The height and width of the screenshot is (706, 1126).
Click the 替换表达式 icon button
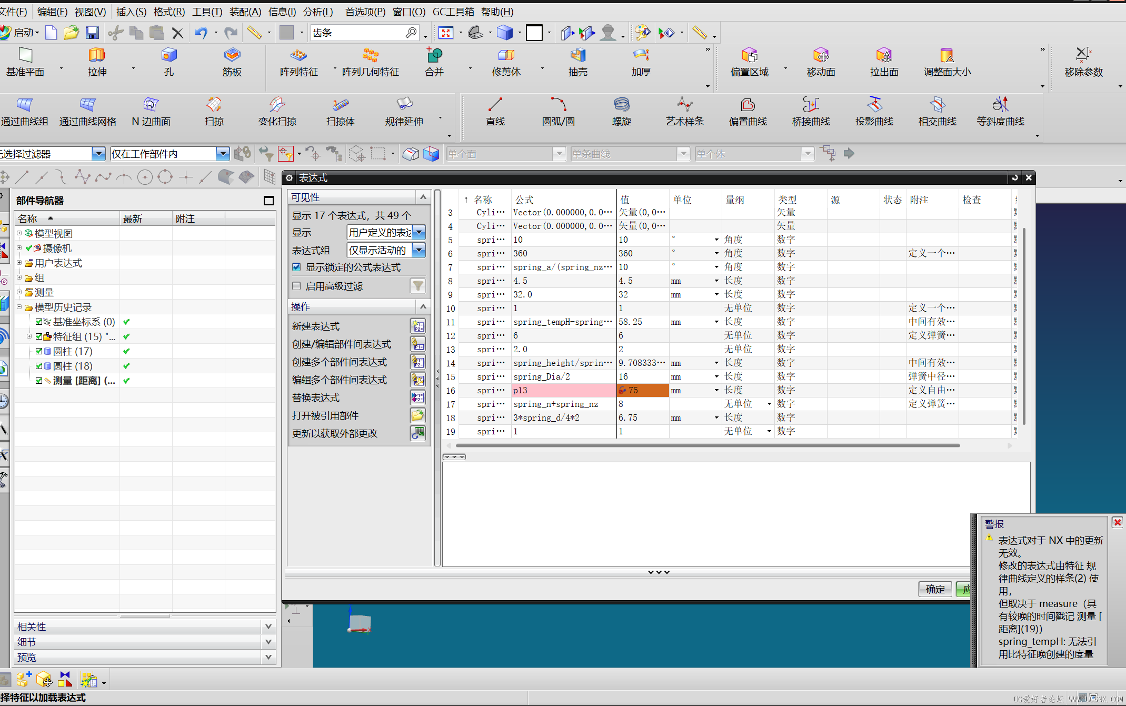click(418, 397)
